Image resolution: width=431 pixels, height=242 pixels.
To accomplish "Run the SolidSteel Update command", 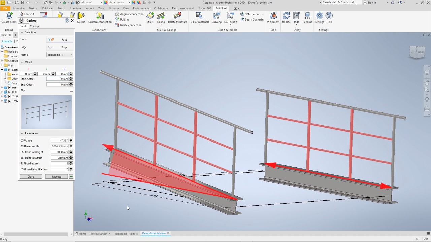I will pyautogui.click(x=286, y=18).
